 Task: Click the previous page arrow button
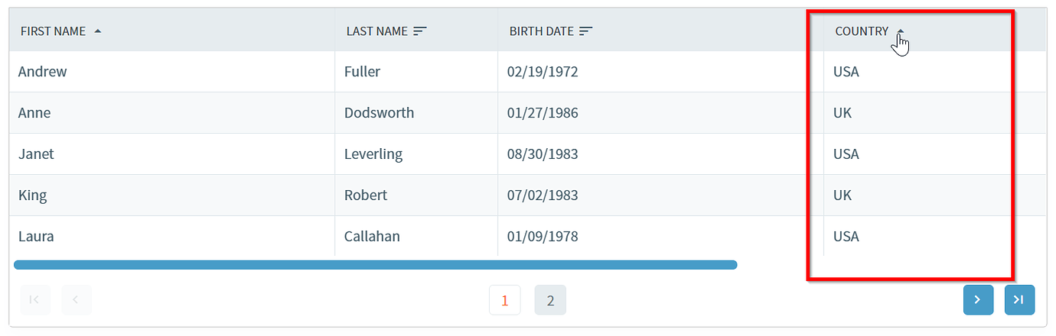pyautogui.click(x=76, y=300)
